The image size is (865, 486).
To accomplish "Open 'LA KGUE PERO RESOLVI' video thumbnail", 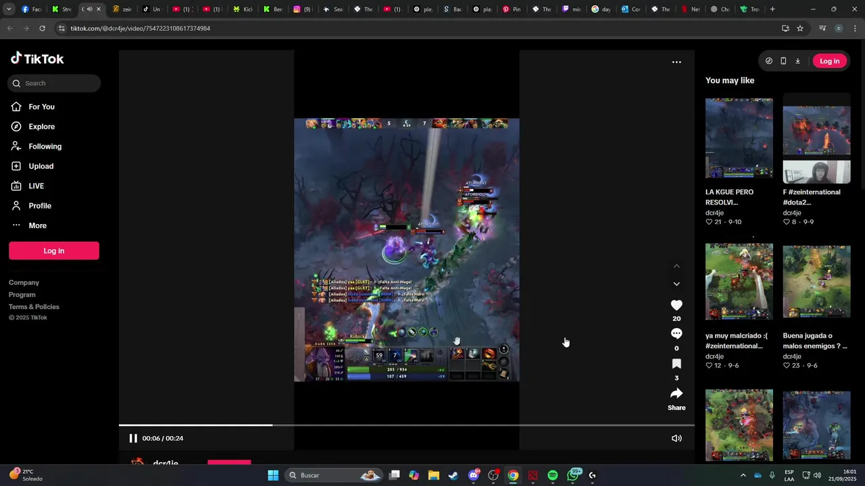I will (x=739, y=138).
